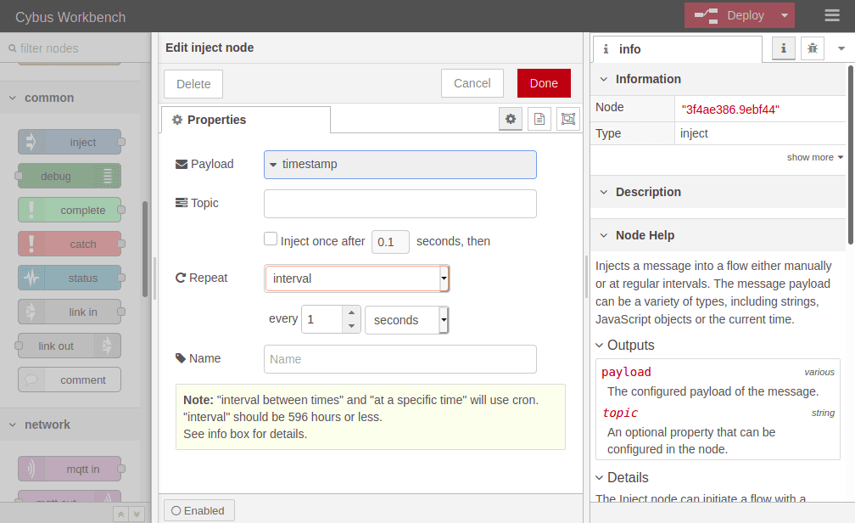Switch to the debug messages sidebar tab
The image size is (855, 523).
813,49
